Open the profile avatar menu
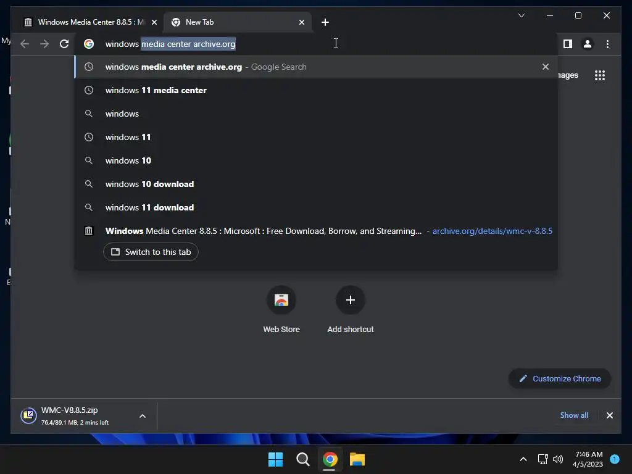Viewport: 632px width, 474px height. pos(588,44)
